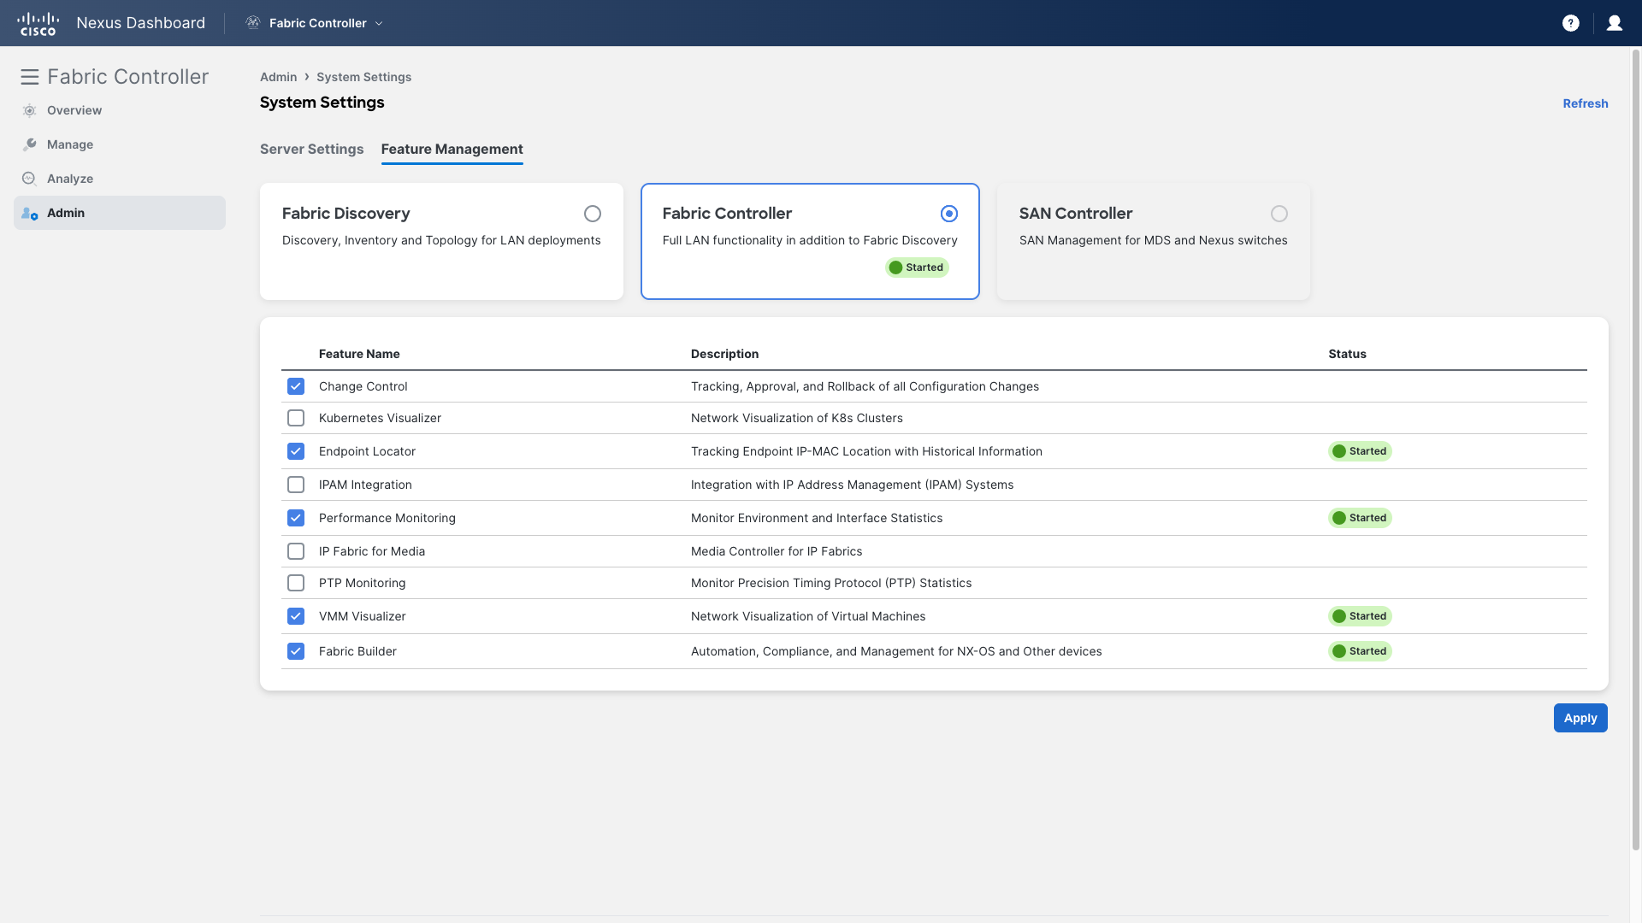Viewport: 1642px width, 923px height.
Task: Click the Kubernetes Visualizer feature name
Action: coord(380,418)
